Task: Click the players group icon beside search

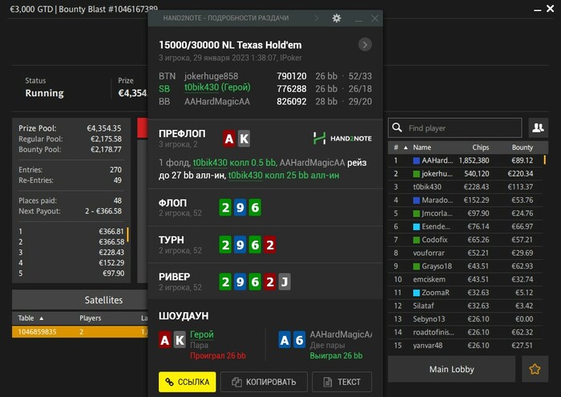Action: click(x=538, y=128)
